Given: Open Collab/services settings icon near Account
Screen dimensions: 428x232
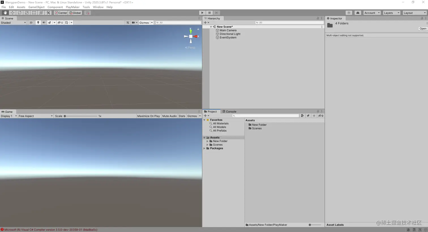Looking at the screenshot, I should (x=349, y=13).
